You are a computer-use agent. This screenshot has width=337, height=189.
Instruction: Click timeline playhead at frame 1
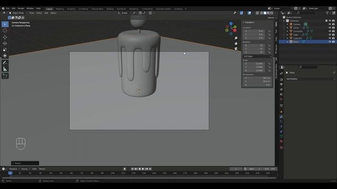pyautogui.click(x=10, y=173)
